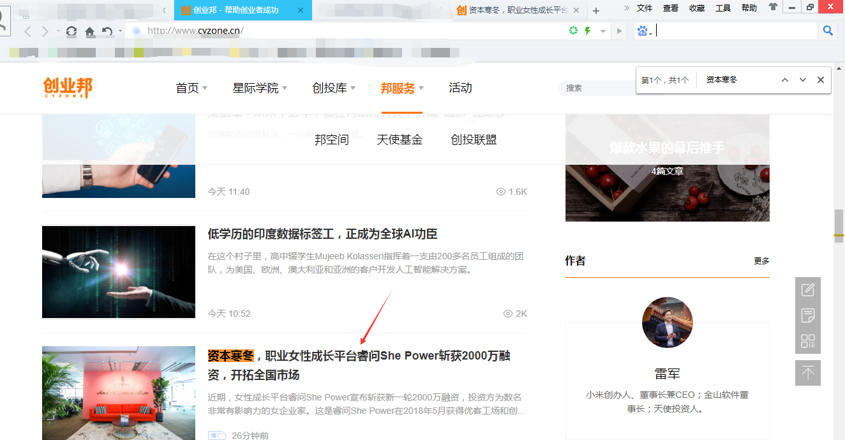
Task: Open the address bar history dropdown arrow
Action: click(x=603, y=31)
